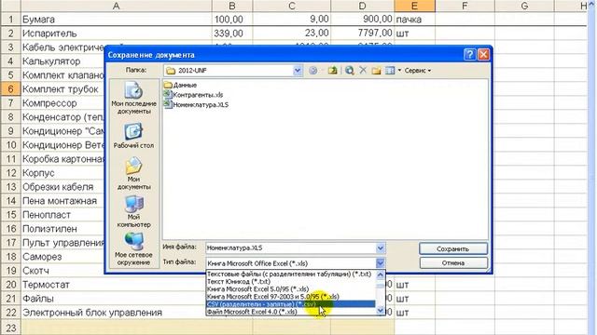The width and height of the screenshot is (597, 335).
Task: Choose Текстовые файлы (с разделителями табуляции) type
Action: pyautogui.click(x=290, y=274)
